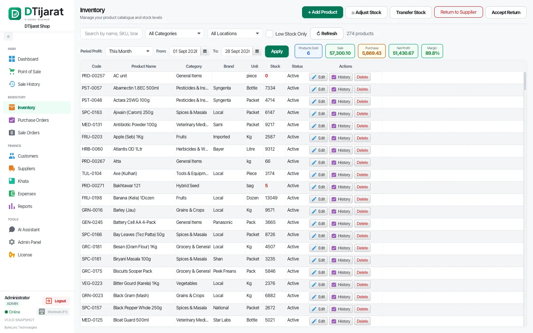Collapse the sidebar with the chevron button

(x=8, y=36)
